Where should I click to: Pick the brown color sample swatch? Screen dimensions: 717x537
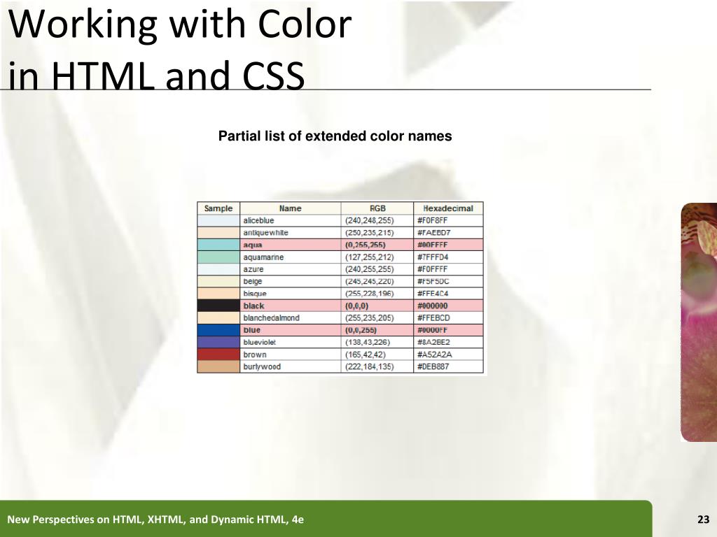coord(218,355)
